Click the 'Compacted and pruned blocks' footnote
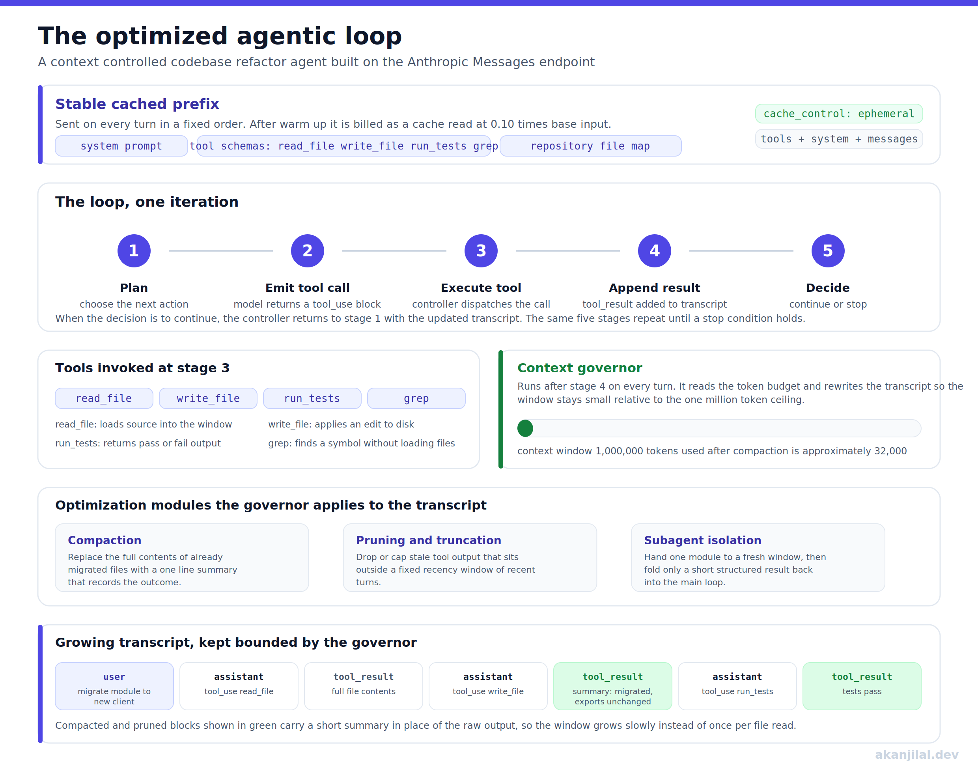 click(426, 726)
